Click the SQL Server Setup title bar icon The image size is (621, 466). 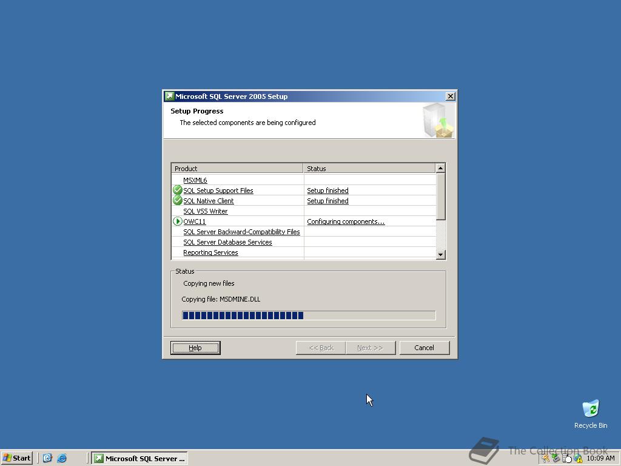click(x=170, y=96)
